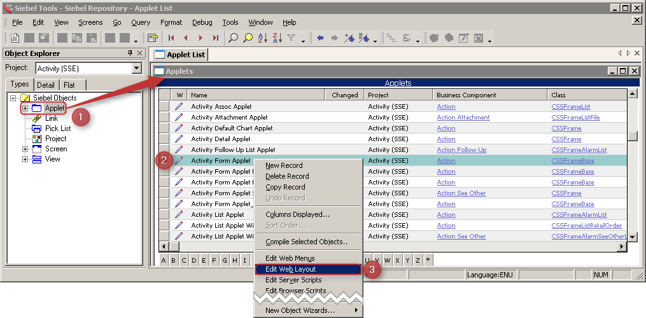Expand the View tree node

tap(25, 160)
